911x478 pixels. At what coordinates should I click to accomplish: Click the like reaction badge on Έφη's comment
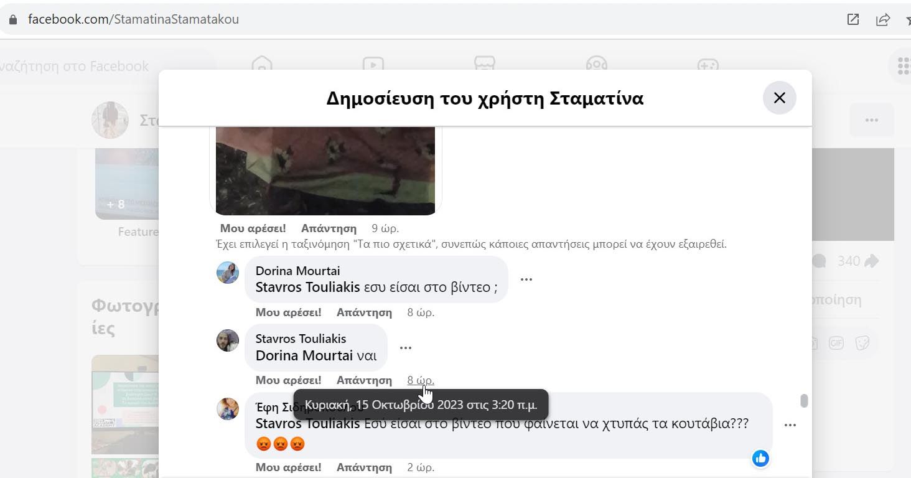760,459
